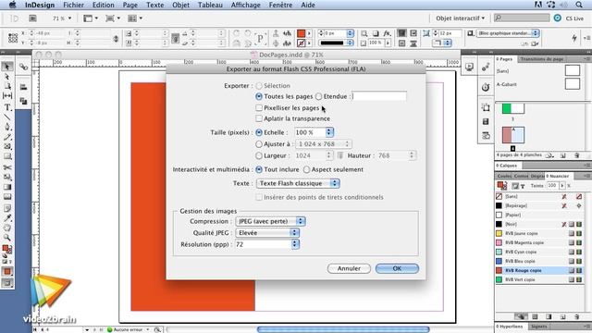Open the Compression JPEG dropdown
The height and width of the screenshot is (333, 592).
[x=270, y=221]
